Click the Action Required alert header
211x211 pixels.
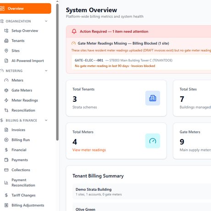(139, 31)
